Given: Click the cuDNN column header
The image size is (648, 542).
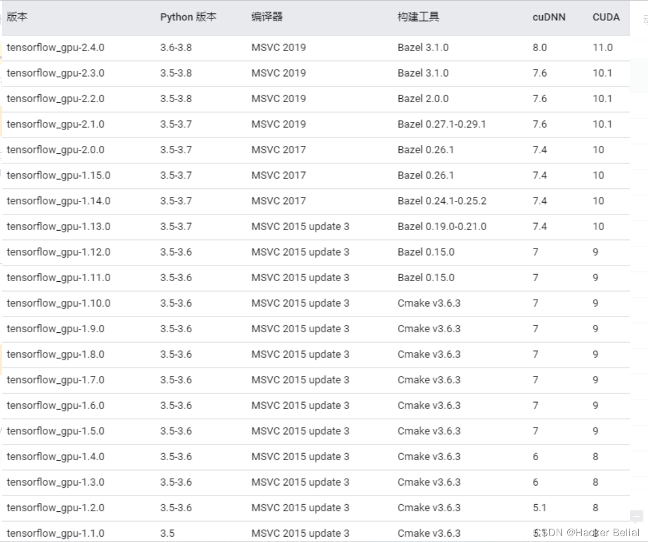Looking at the screenshot, I should click(x=549, y=17).
